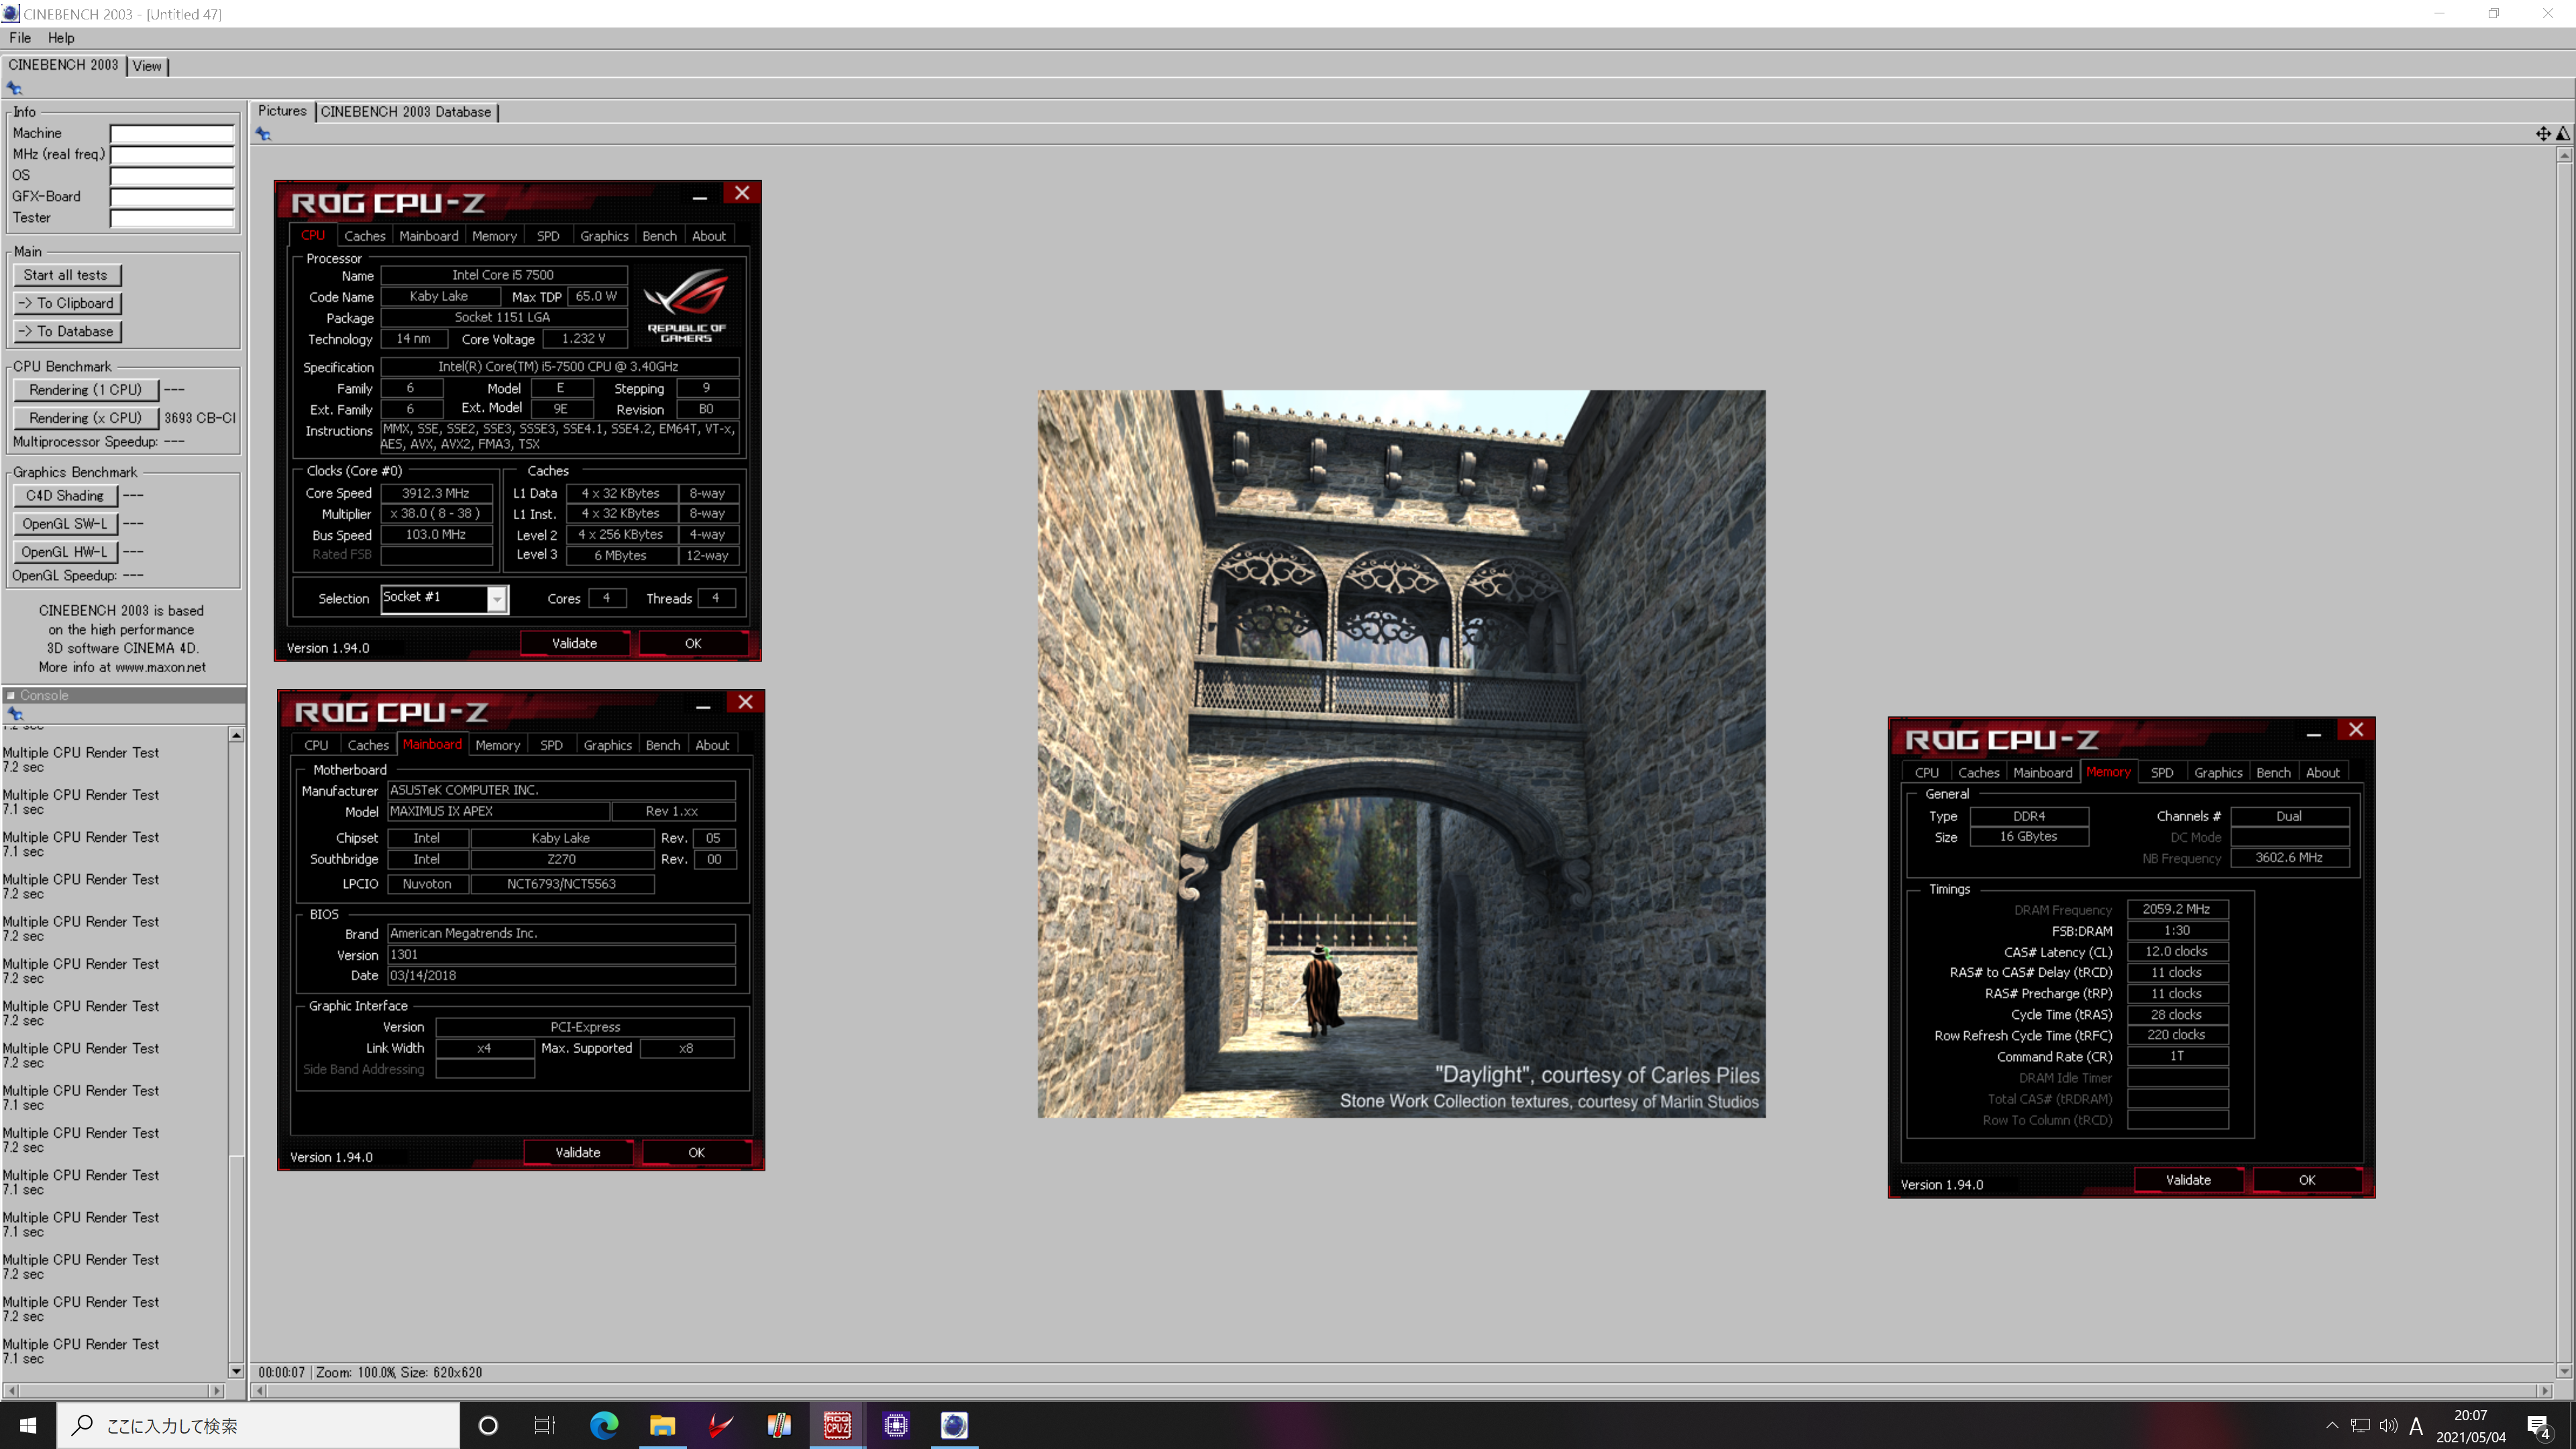Open File Explorer from taskbar
Screen dimensions: 2576x1449
click(x=662, y=1425)
